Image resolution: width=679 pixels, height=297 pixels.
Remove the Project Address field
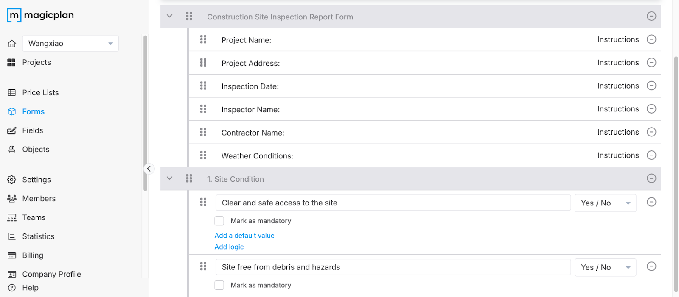pyautogui.click(x=651, y=63)
